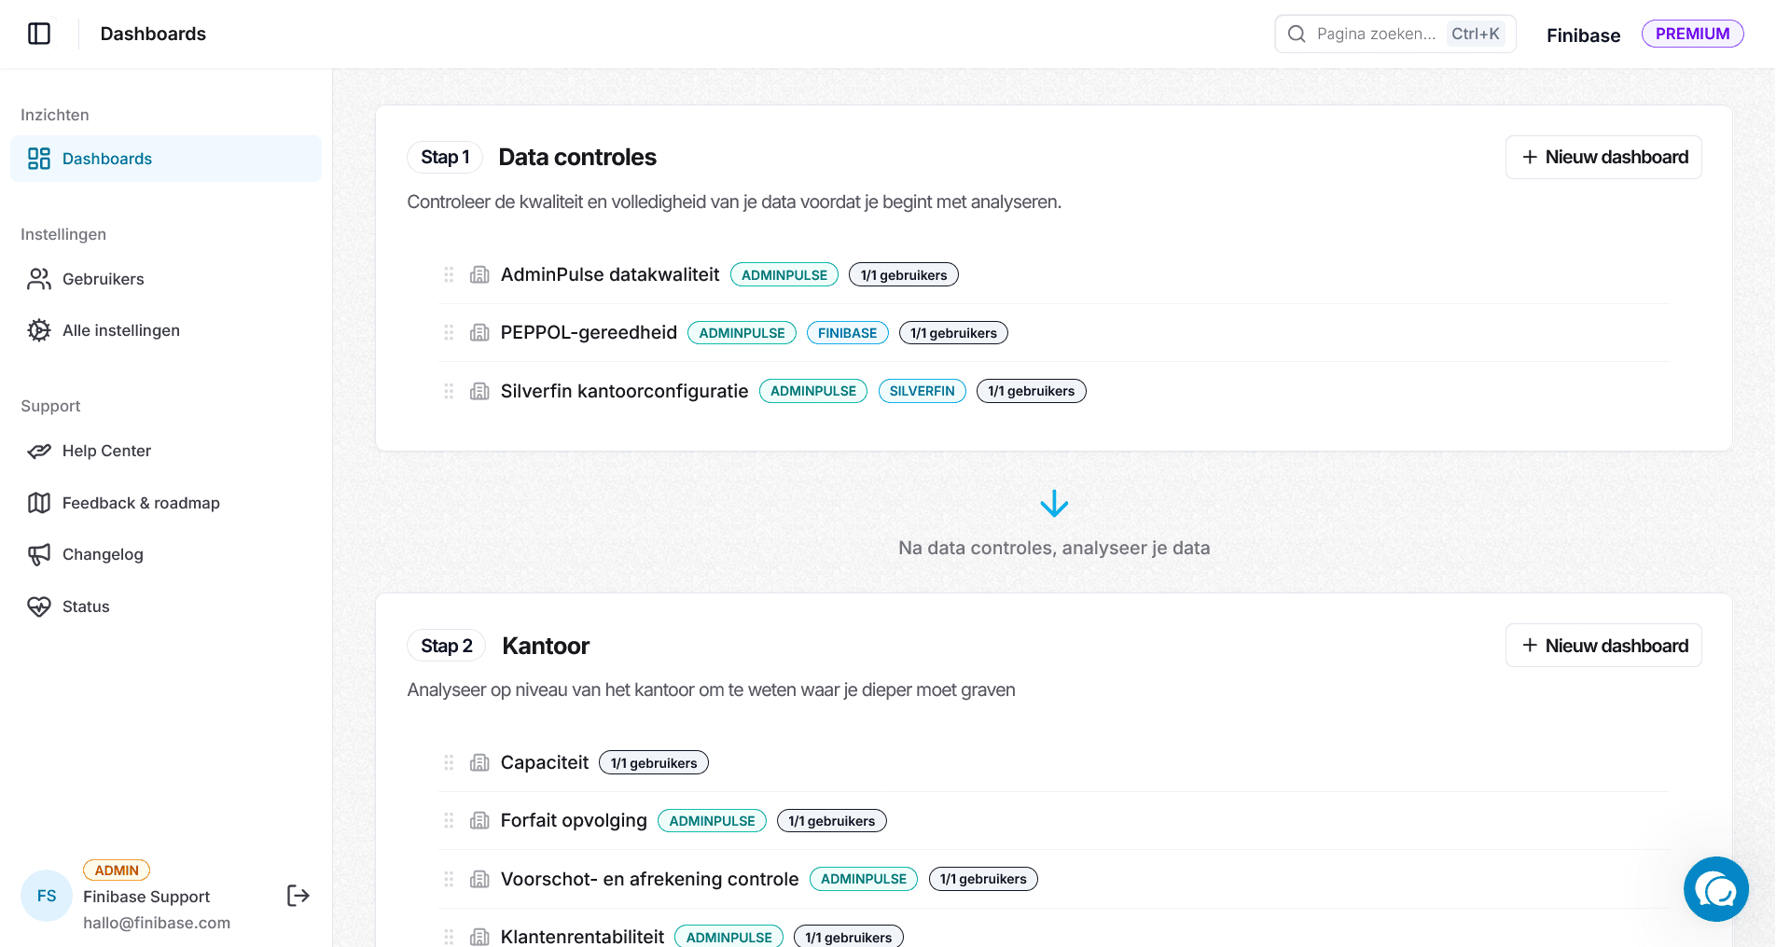
Task: Open Gebruikers via the users icon
Action: [x=38, y=278]
